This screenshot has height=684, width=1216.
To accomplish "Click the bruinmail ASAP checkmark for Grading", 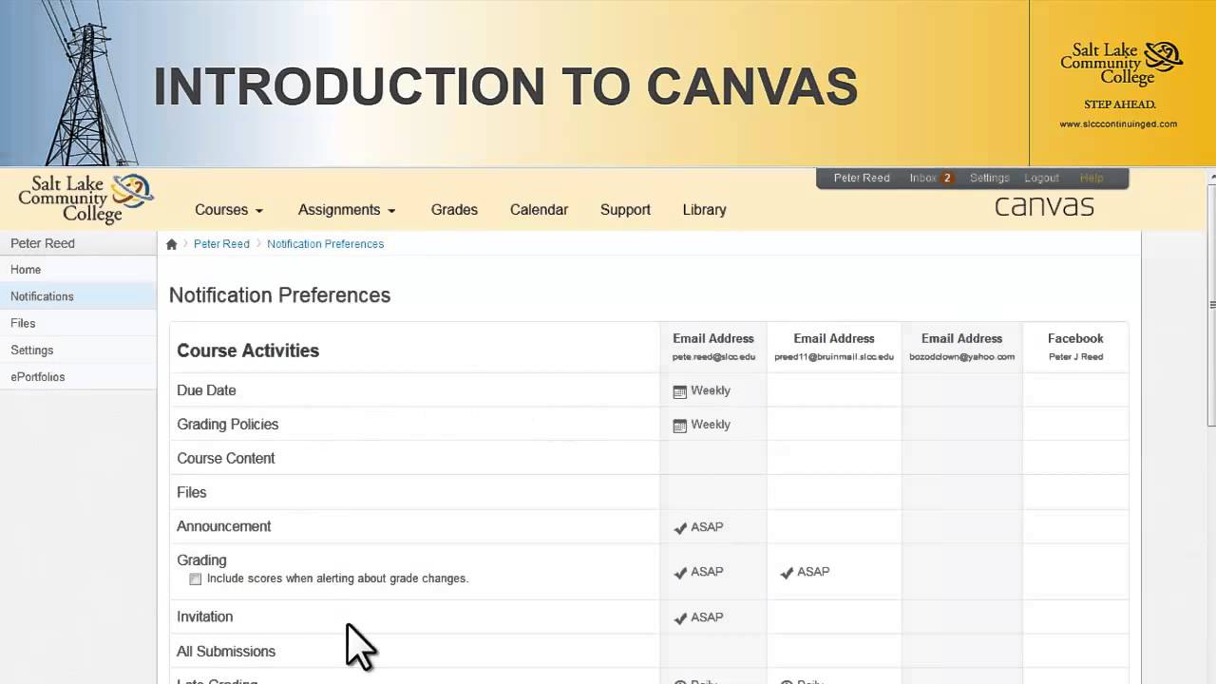I will (x=787, y=572).
